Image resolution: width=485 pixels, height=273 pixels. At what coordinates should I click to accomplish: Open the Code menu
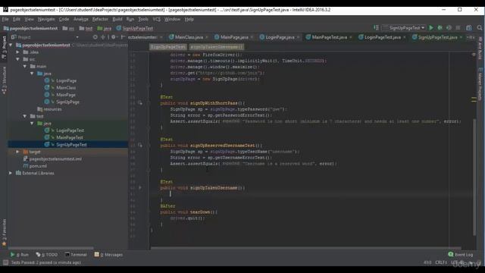click(x=64, y=19)
